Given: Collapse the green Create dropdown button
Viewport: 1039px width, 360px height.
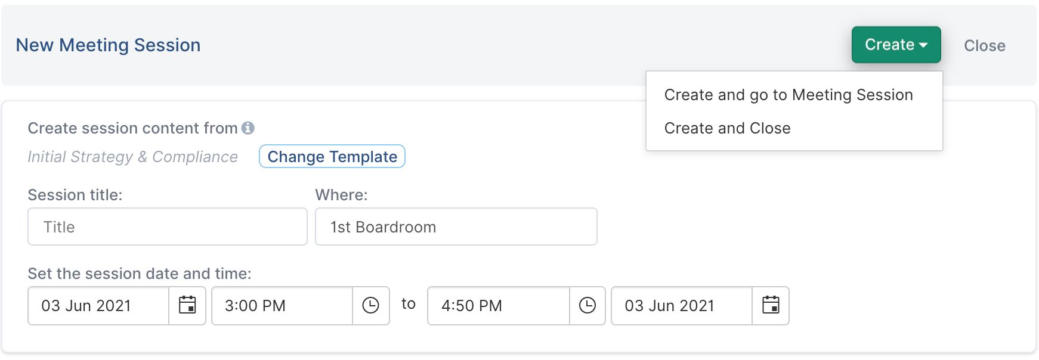Looking at the screenshot, I should (x=896, y=45).
